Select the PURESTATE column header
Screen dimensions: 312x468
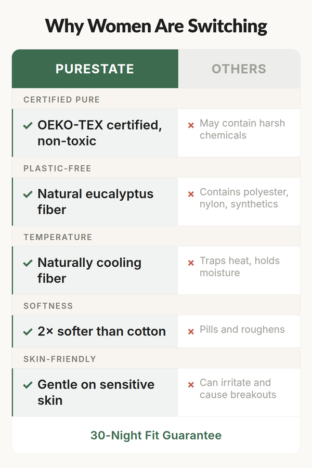coord(95,69)
